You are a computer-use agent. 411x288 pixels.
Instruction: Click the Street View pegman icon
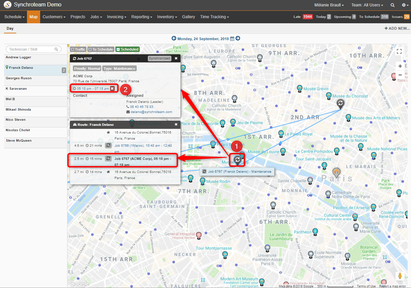(x=400, y=276)
